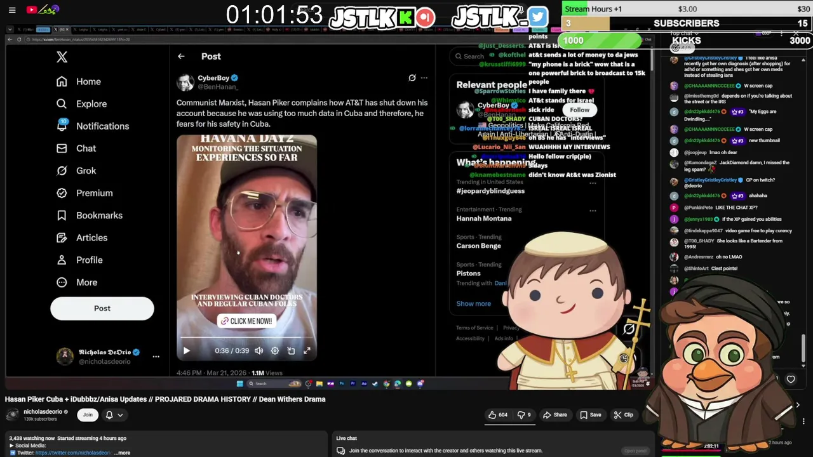The image size is (813, 457).
Task: Like the video with thumbs up
Action: (497, 415)
